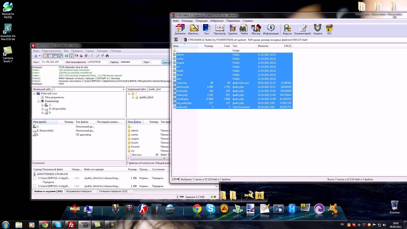This screenshot has width=407, height=229.
Task: Collapse the Рабочий стол tree node
Action: (35, 94)
